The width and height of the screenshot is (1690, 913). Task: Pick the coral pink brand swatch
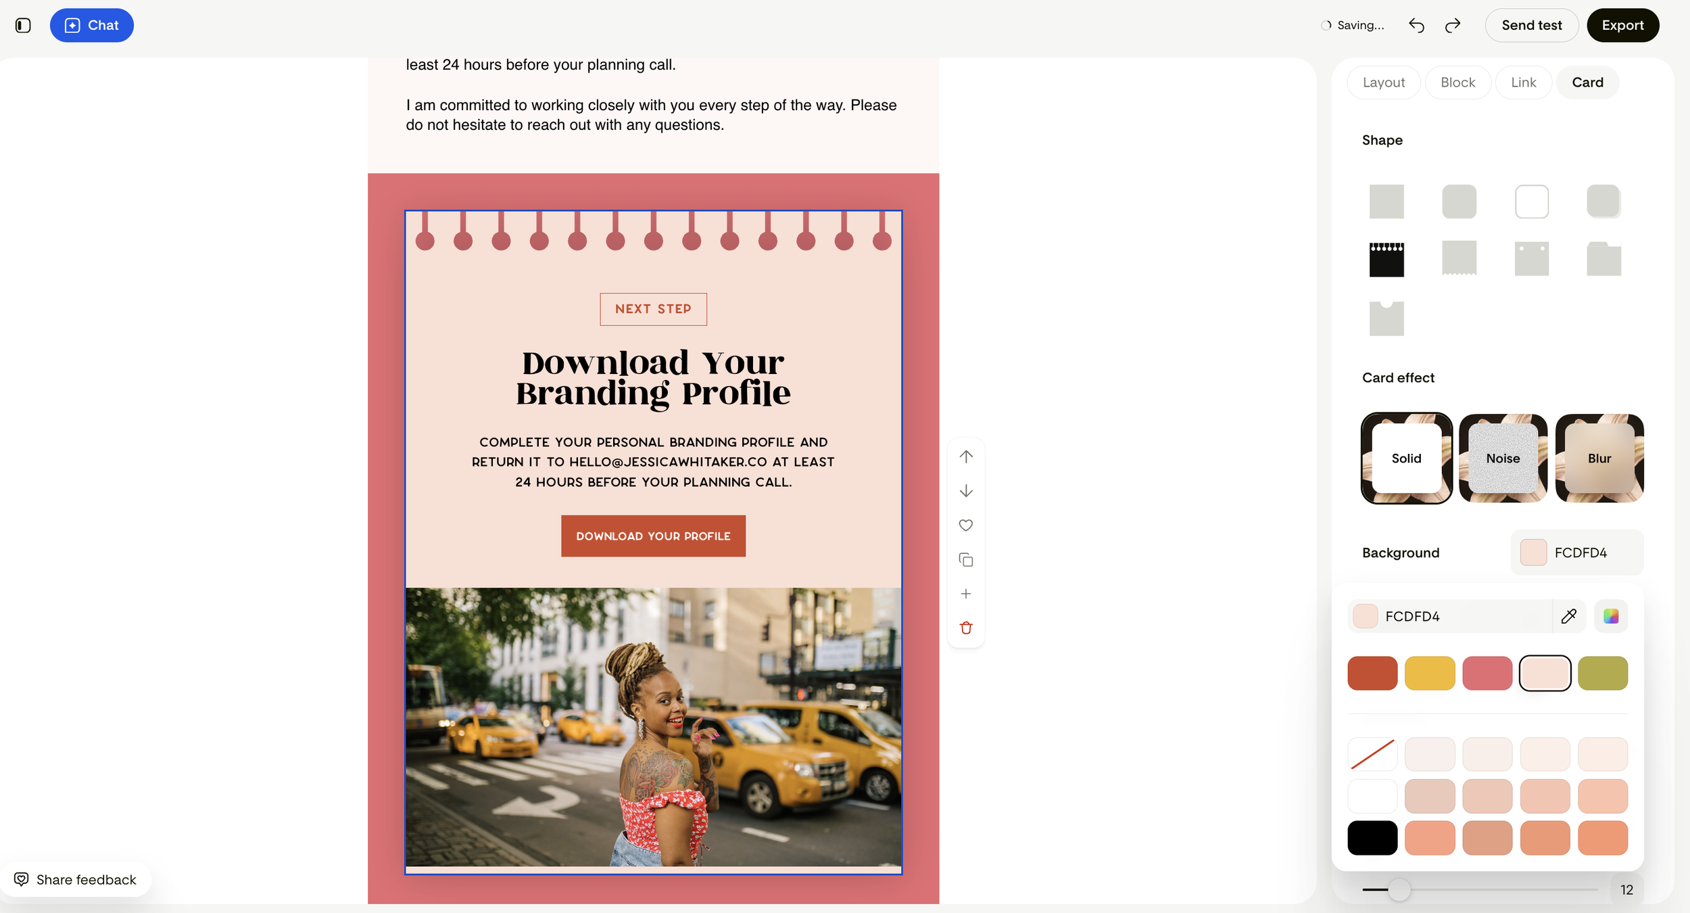click(1487, 673)
